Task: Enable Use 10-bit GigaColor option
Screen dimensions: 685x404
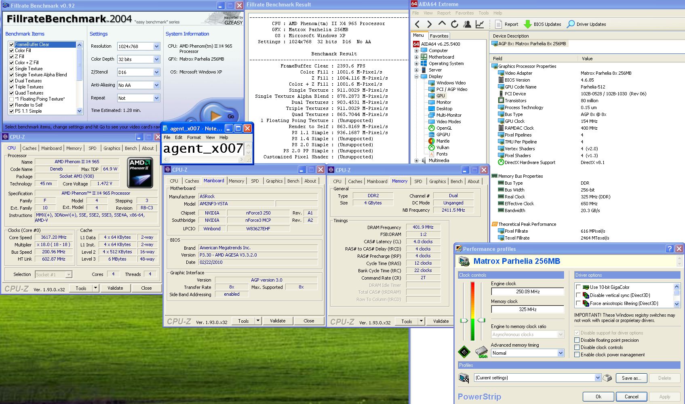Action: (578, 287)
